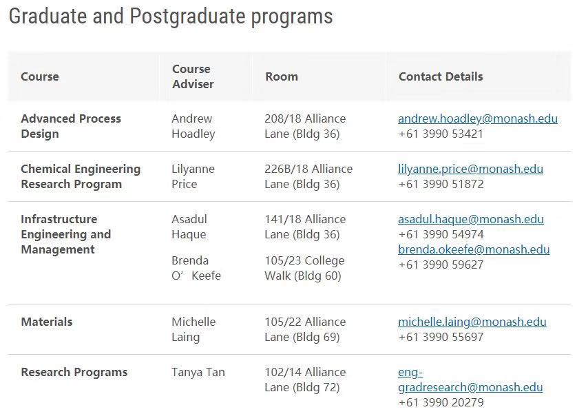Open the brenda.okeefe@monash.edu email link
Viewport: 577px width, 414px height.
click(x=473, y=249)
